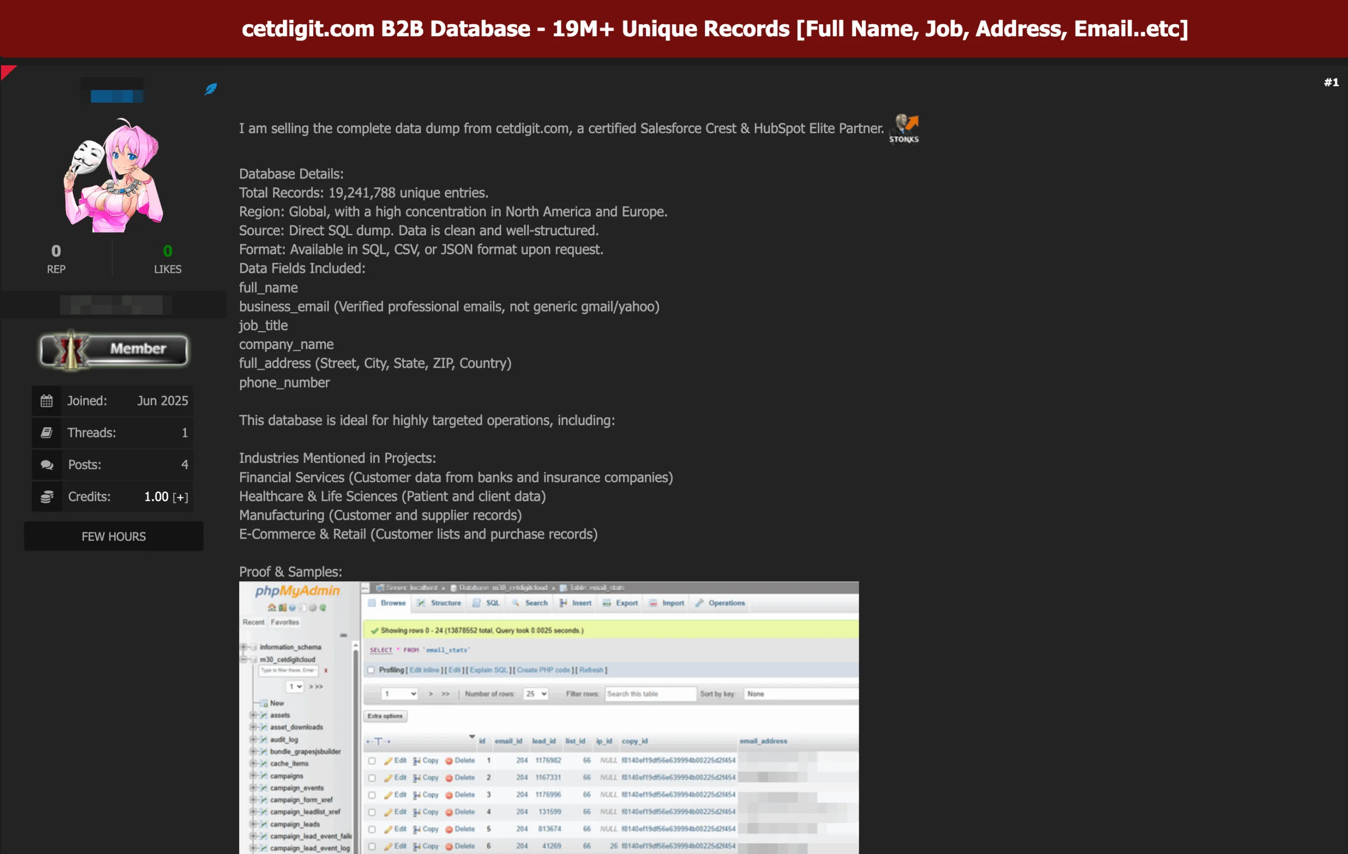Click the phpMyAdmin reload navigation icon

[x=323, y=607]
